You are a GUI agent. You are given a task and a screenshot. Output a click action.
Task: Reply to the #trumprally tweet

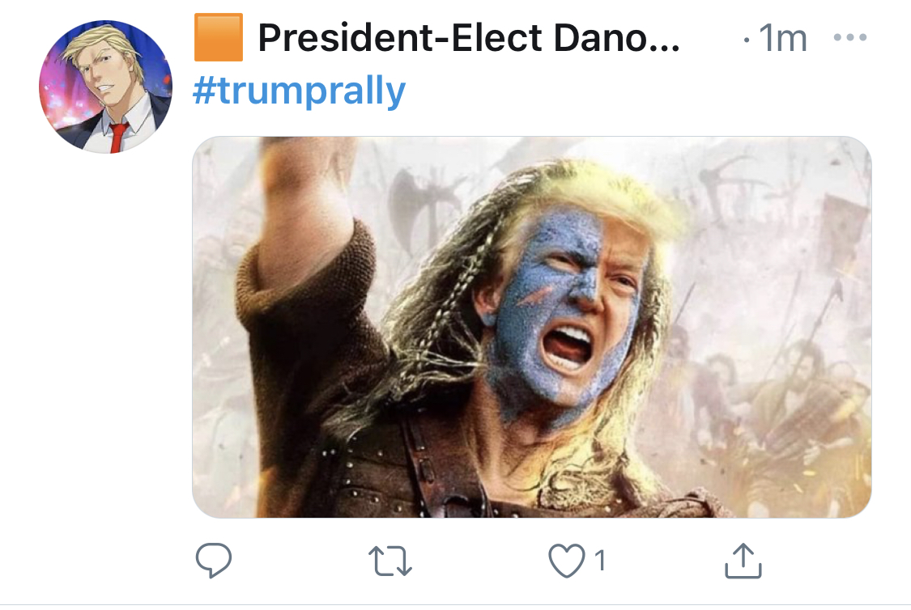tap(214, 561)
